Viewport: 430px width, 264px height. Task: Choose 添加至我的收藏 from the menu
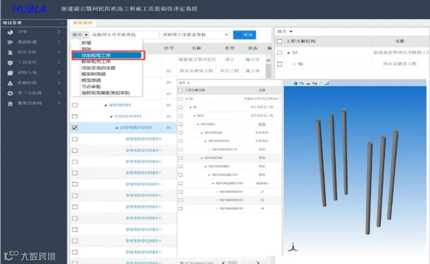pyautogui.click(x=98, y=68)
